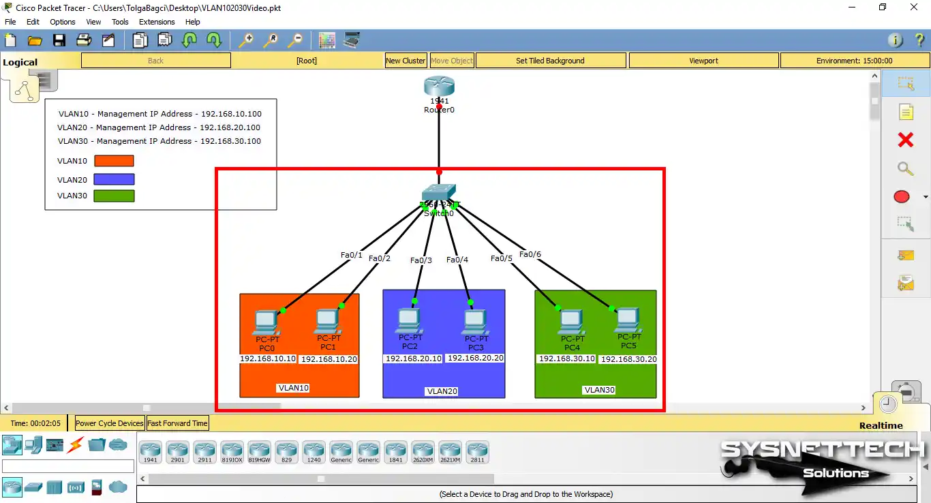This screenshot has width=931, height=503.
Task: Select the Connections lightning bolt category
Action: click(x=75, y=445)
